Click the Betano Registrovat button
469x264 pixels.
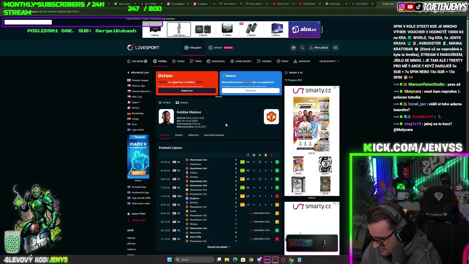coord(187,91)
